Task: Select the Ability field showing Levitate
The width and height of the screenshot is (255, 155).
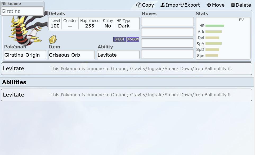Action: pos(118,55)
